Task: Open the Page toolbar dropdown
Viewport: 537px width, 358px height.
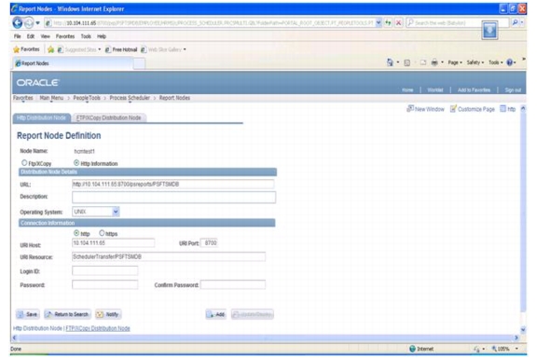Action: 455,62
